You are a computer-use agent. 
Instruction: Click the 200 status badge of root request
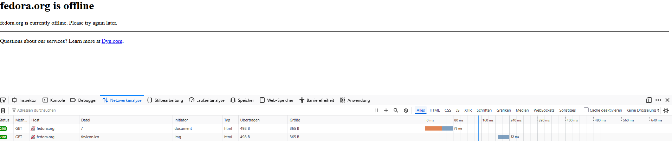3,128
